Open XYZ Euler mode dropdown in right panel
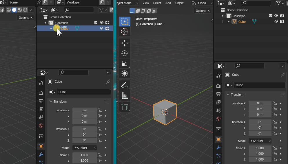The width and height of the screenshot is (288, 164). [x=260, y=141]
